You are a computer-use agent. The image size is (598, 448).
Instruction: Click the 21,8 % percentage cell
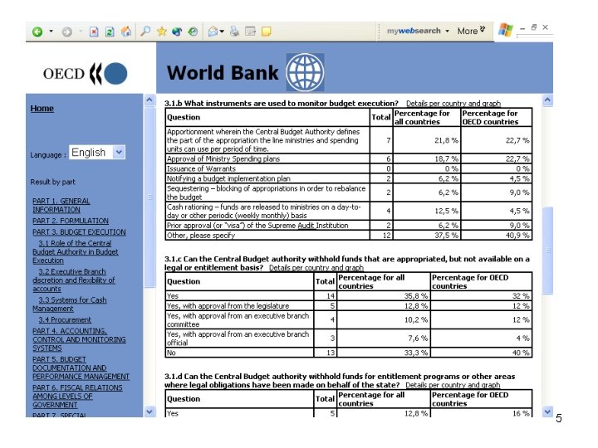coord(427,140)
